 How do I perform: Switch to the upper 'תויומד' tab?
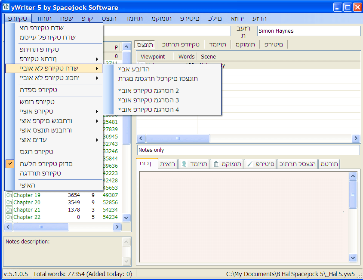pyautogui.click(x=218, y=44)
